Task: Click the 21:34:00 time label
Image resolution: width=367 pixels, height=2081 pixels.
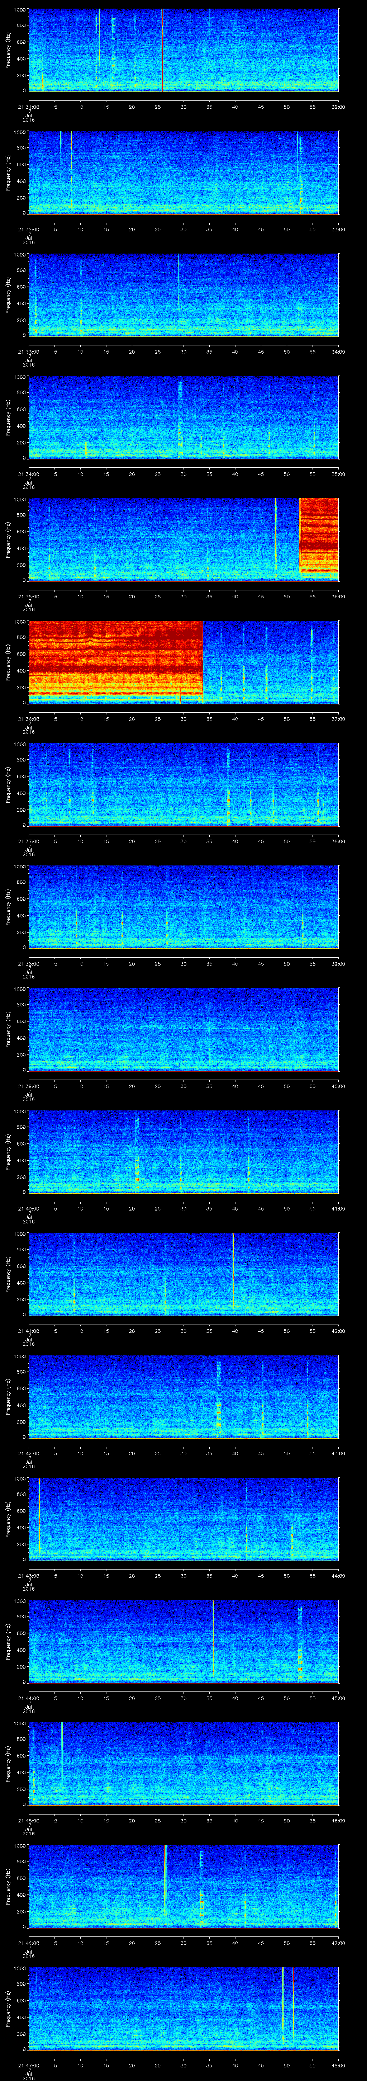Action: pos(28,473)
